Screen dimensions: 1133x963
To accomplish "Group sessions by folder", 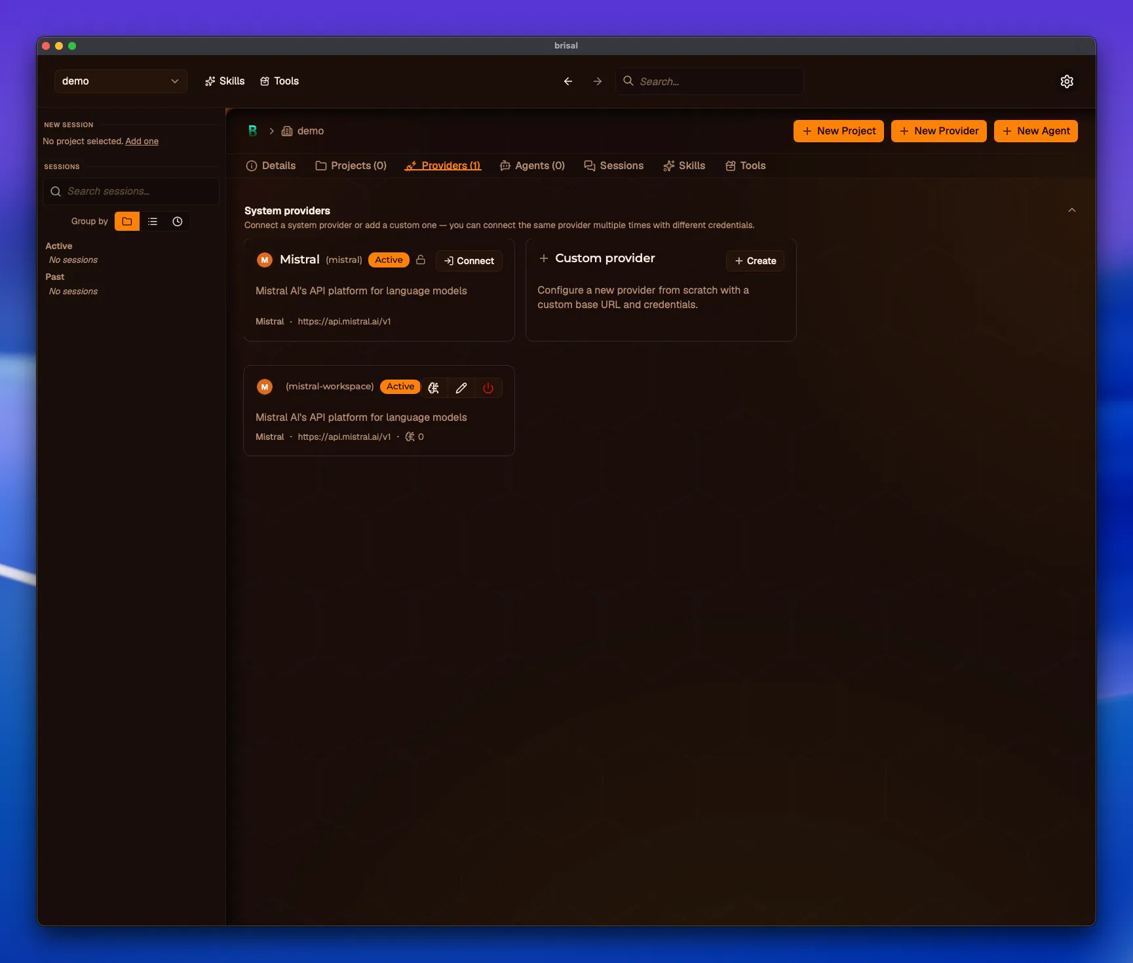I will (x=127, y=222).
